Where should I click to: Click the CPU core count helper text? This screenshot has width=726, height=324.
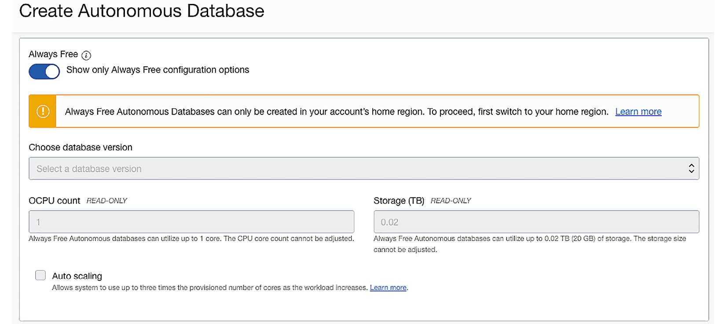point(191,239)
